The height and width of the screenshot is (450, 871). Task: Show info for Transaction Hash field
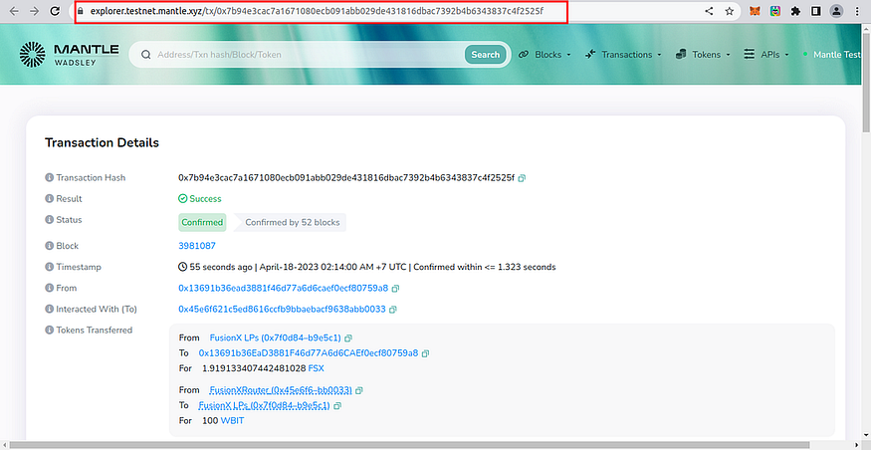click(49, 178)
